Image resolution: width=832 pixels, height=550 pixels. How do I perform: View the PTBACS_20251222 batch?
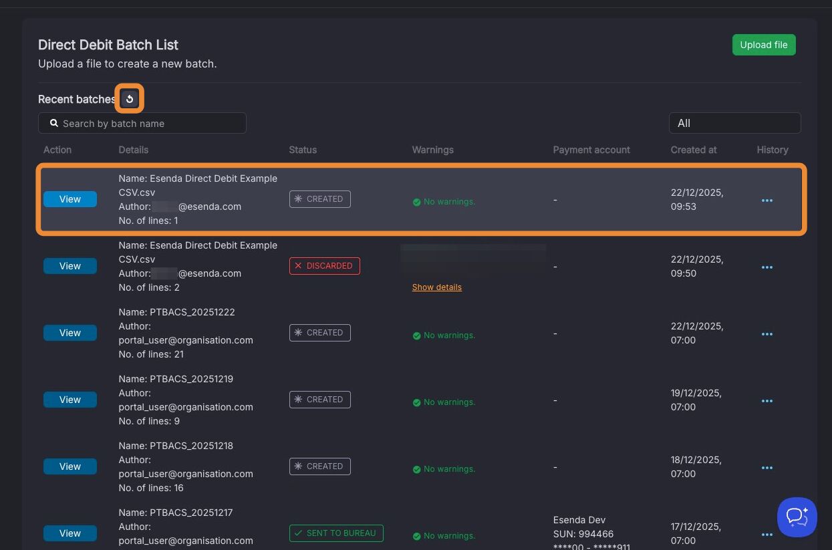[x=70, y=333]
